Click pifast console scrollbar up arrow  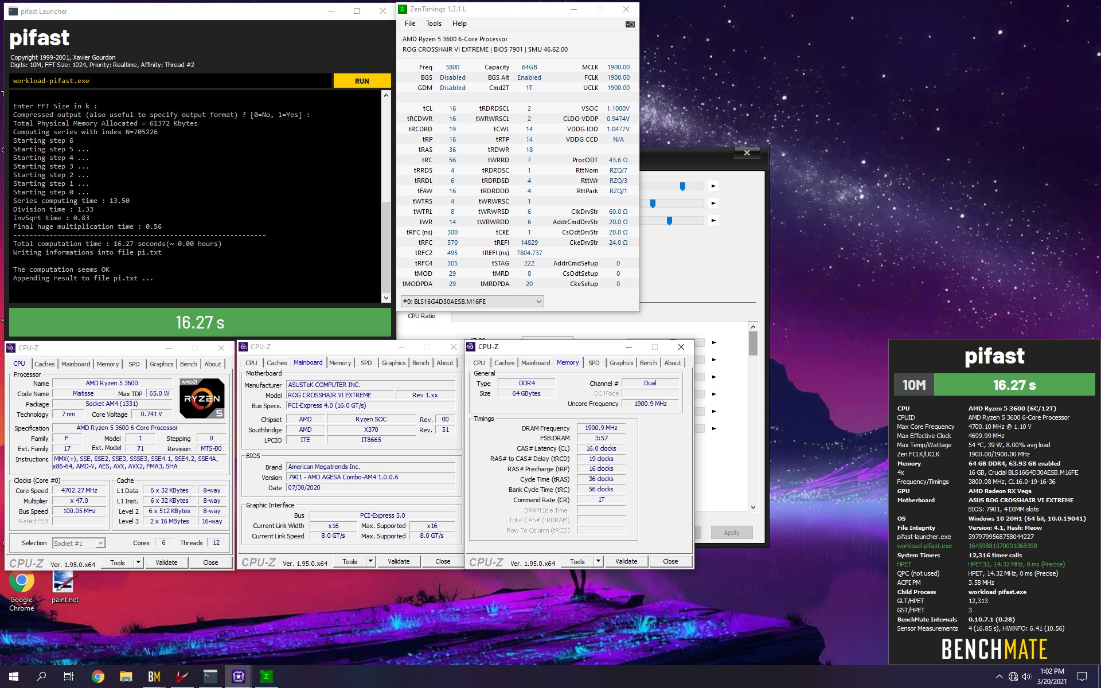[x=386, y=95]
